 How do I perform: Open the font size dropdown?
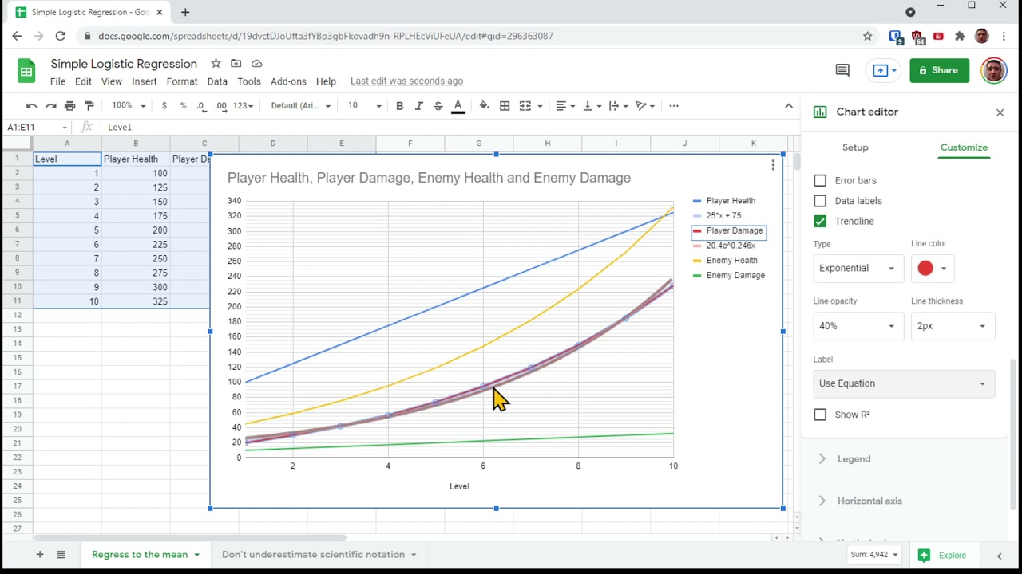point(364,105)
